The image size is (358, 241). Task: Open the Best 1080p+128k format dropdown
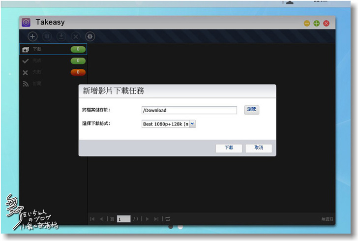click(x=169, y=124)
